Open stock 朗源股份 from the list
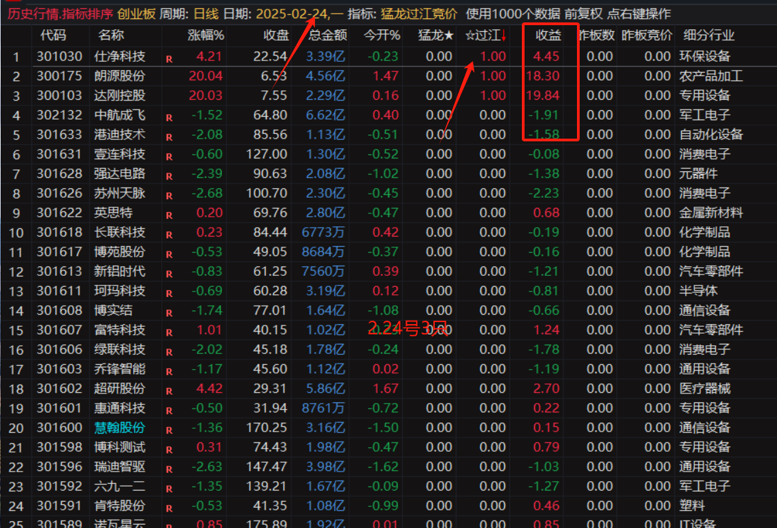This screenshot has width=777, height=528. [x=120, y=76]
